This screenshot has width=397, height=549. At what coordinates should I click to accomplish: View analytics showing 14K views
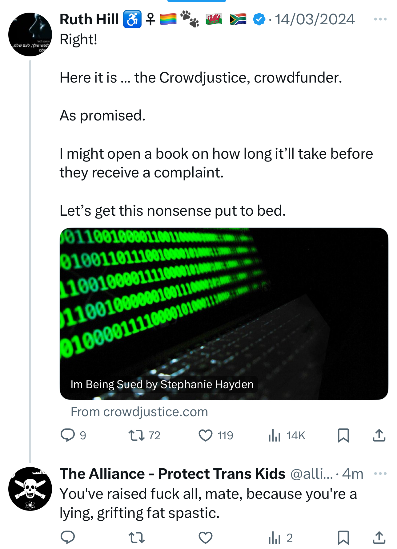(274, 435)
